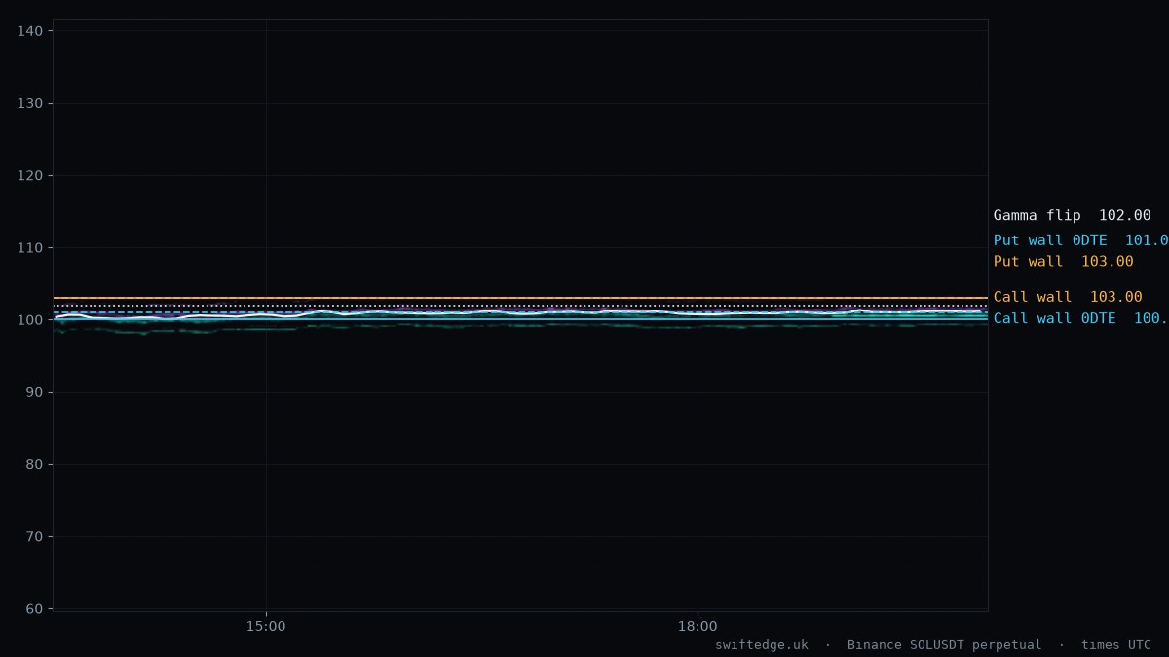
Task: Click the 140 price axis label
Action: coord(29,31)
